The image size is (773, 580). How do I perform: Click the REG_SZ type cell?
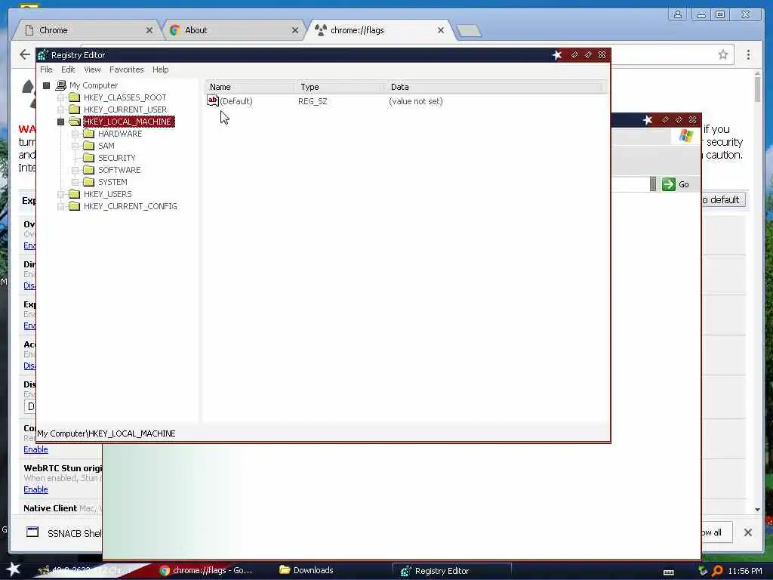(313, 101)
